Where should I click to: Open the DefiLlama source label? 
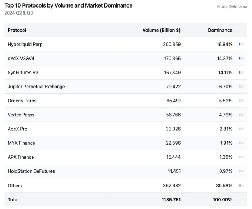pyautogui.click(x=232, y=6)
